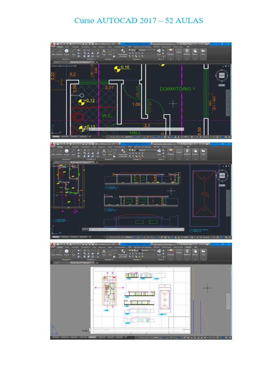Select the Linha tool in the first screenshot
Viewport: 278px width, 371px height.
coord(53,52)
